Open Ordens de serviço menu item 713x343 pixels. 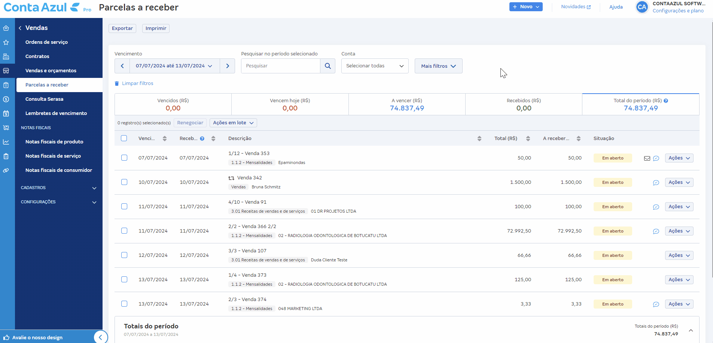tap(46, 42)
